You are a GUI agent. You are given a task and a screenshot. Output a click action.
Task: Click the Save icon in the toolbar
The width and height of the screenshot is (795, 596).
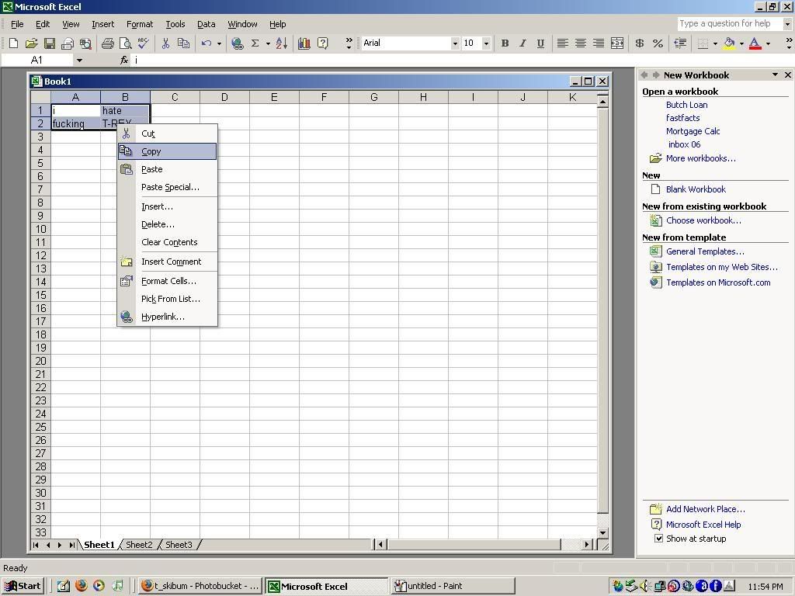point(49,43)
